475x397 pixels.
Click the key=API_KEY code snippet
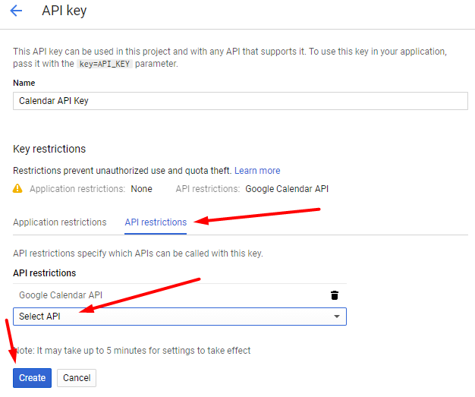[105, 64]
